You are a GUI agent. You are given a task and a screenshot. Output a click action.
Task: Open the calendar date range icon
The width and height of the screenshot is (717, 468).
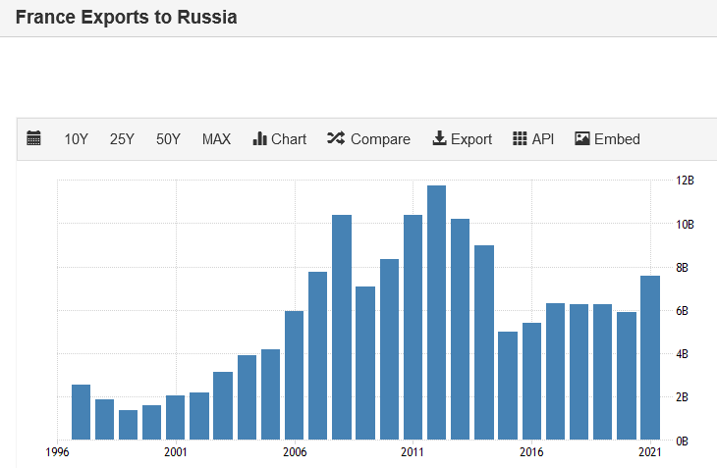pos(33,138)
